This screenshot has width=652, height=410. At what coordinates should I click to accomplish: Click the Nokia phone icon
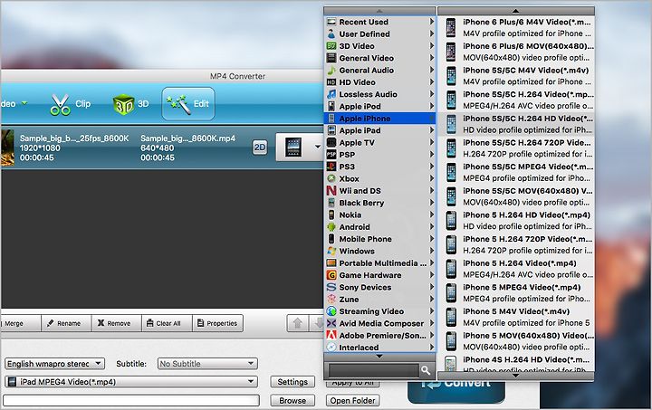pyautogui.click(x=331, y=215)
